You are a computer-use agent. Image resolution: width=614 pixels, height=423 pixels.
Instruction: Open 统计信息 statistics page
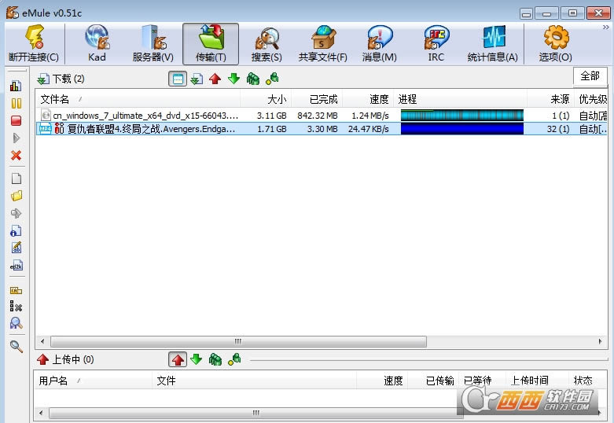[x=492, y=44]
